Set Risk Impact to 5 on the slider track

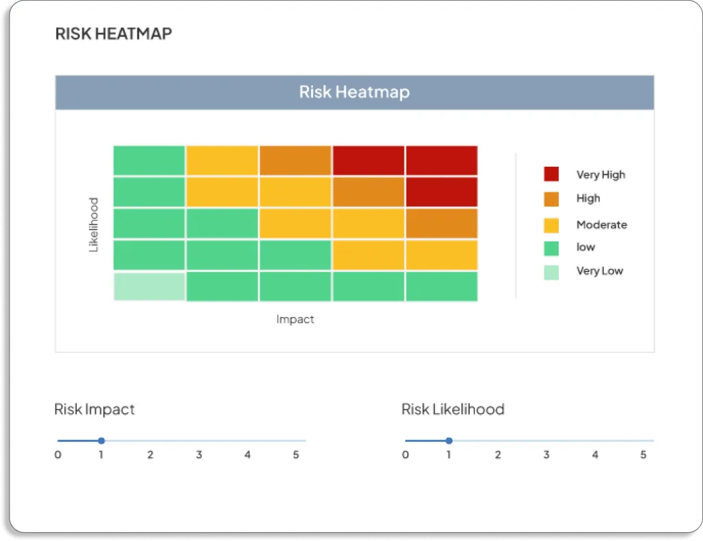(x=296, y=441)
